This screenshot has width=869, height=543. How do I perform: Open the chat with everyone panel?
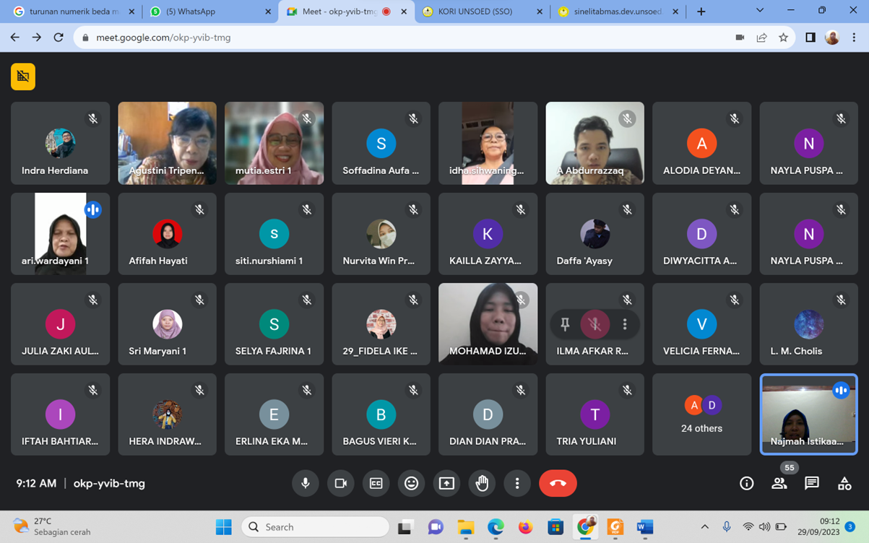coord(811,483)
